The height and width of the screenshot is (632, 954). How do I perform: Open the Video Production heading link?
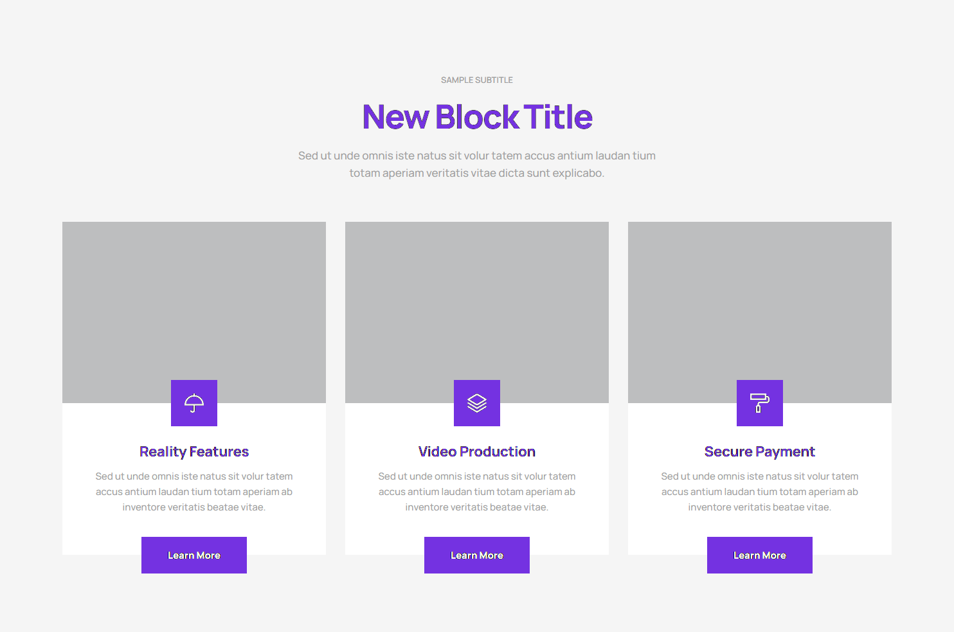(477, 452)
